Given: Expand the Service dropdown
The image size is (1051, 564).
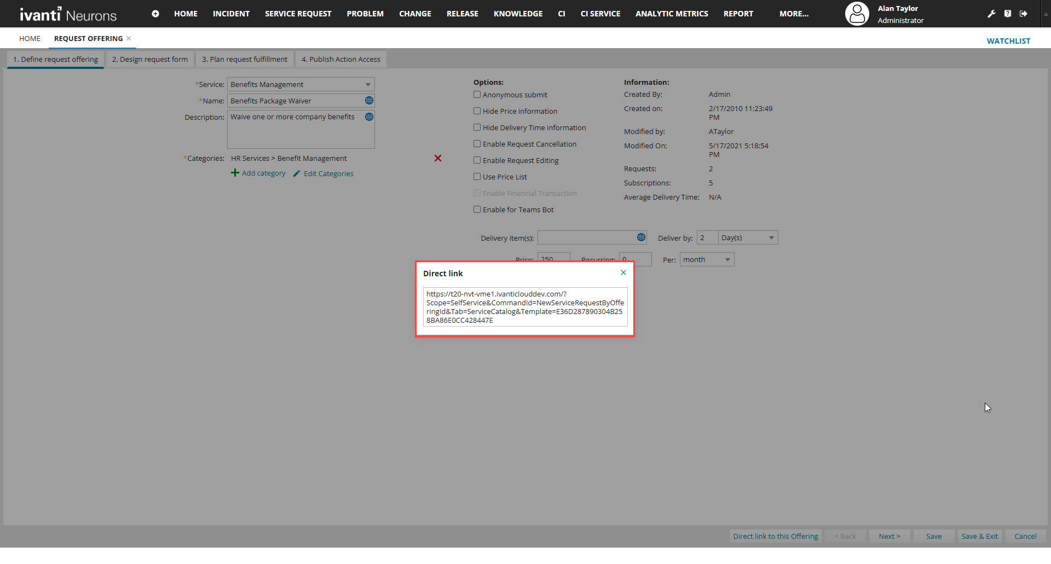Looking at the screenshot, I should [x=368, y=84].
